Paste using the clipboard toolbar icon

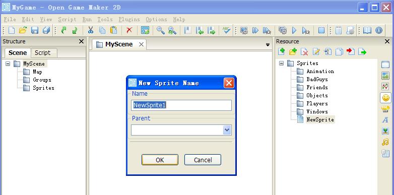113,30
